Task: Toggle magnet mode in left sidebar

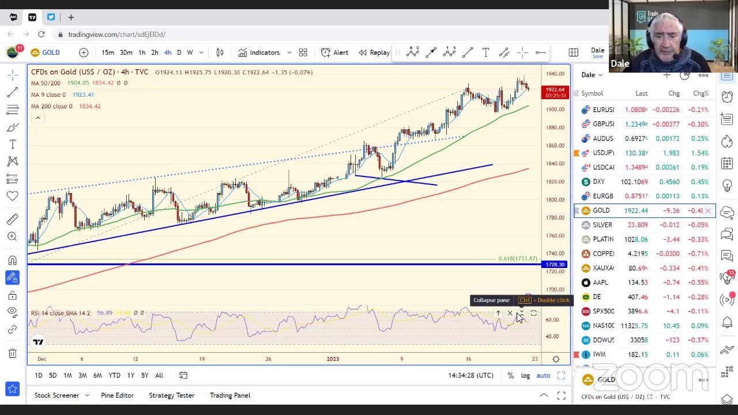Action: 12,260
